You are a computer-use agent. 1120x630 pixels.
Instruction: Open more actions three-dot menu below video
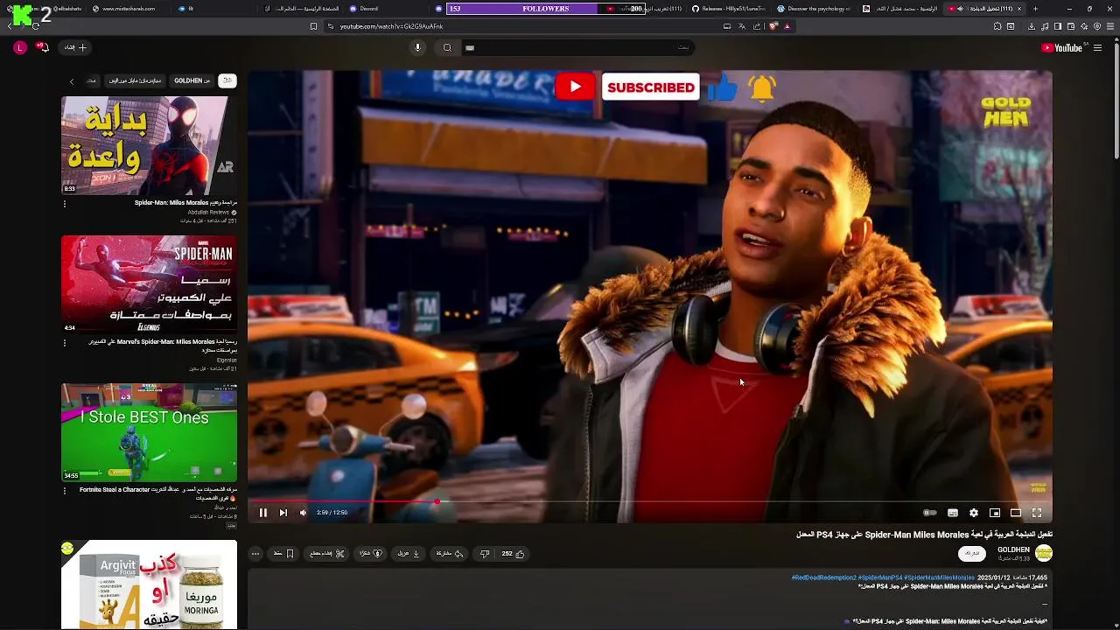(x=255, y=554)
